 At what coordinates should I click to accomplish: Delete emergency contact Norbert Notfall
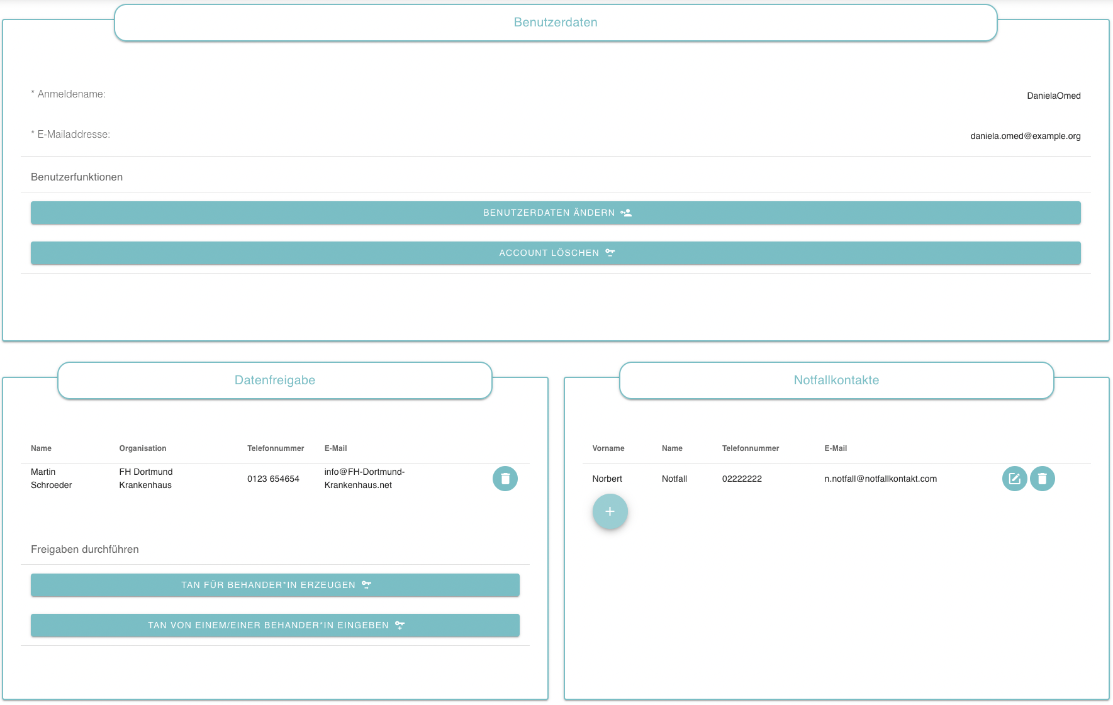pyautogui.click(x=1042, y=479)
